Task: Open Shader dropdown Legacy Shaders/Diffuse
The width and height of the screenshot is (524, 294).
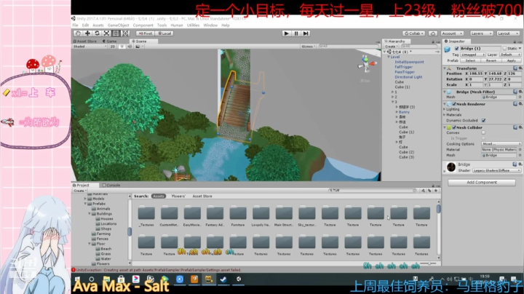Action: click(x=496, y=170)
